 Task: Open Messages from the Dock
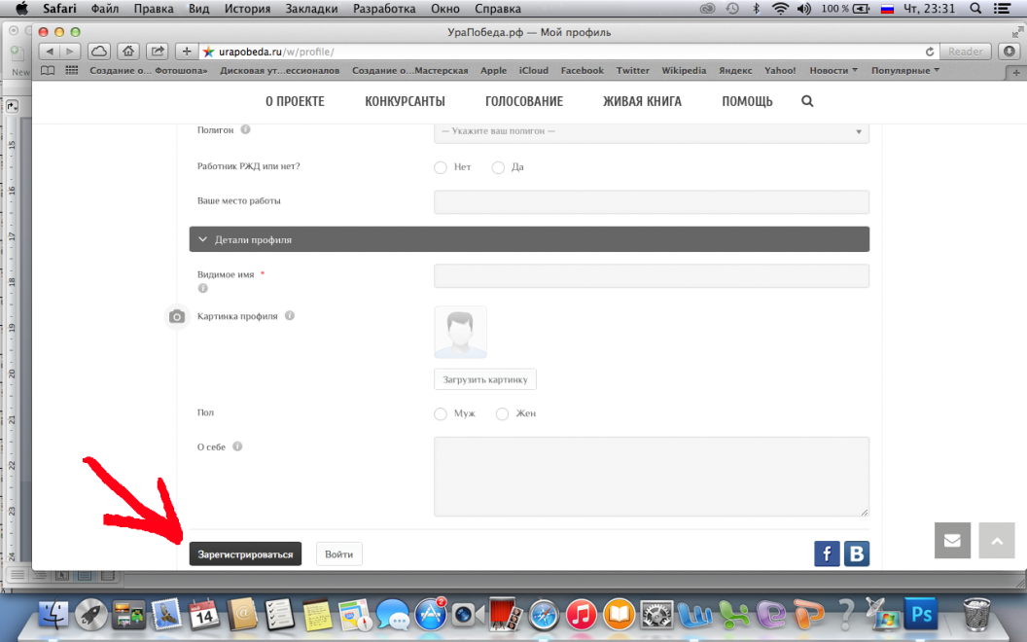pyautogui.click(x=392, y=615)
